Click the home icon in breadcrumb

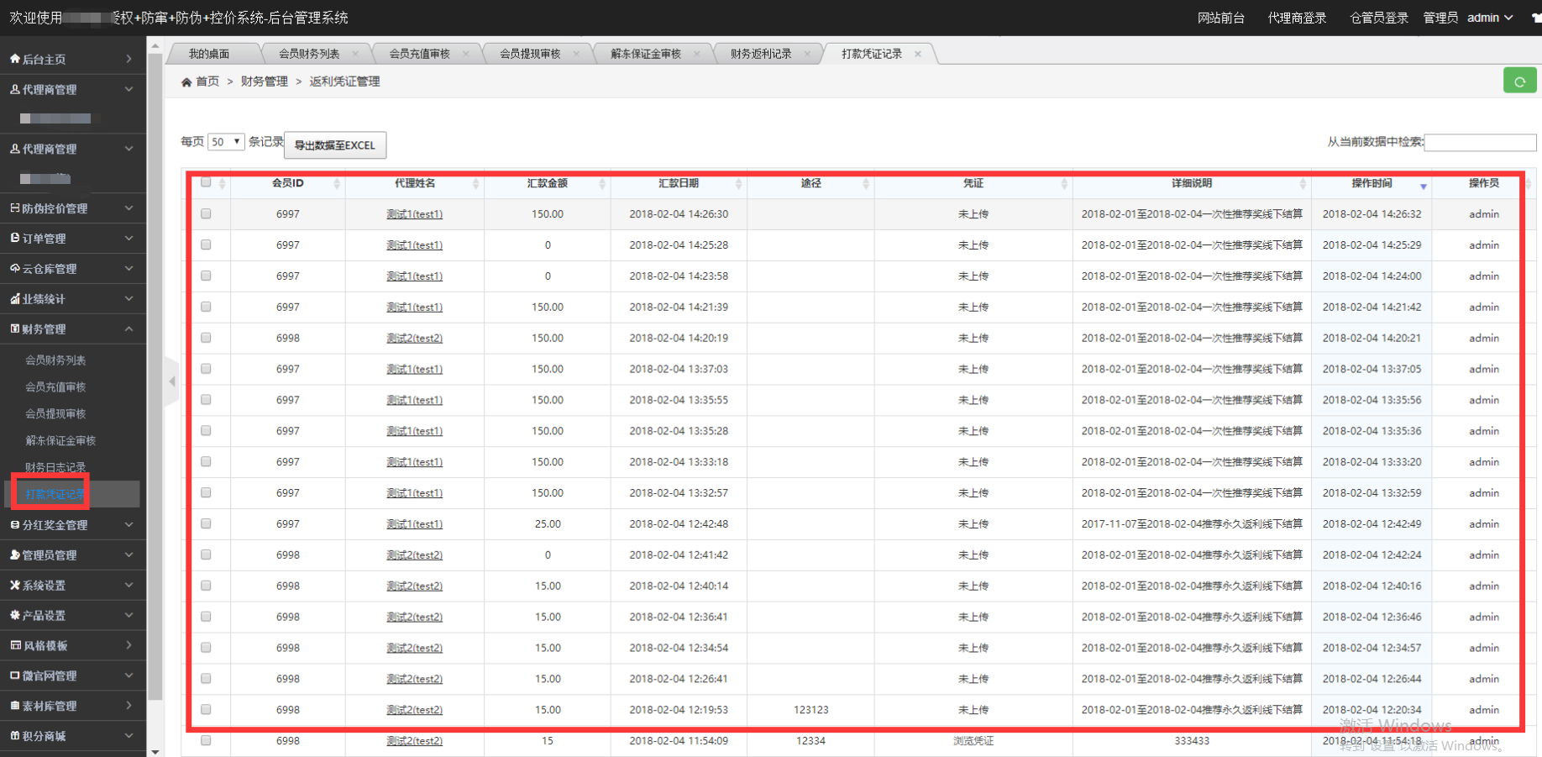(x=186, y=82)
